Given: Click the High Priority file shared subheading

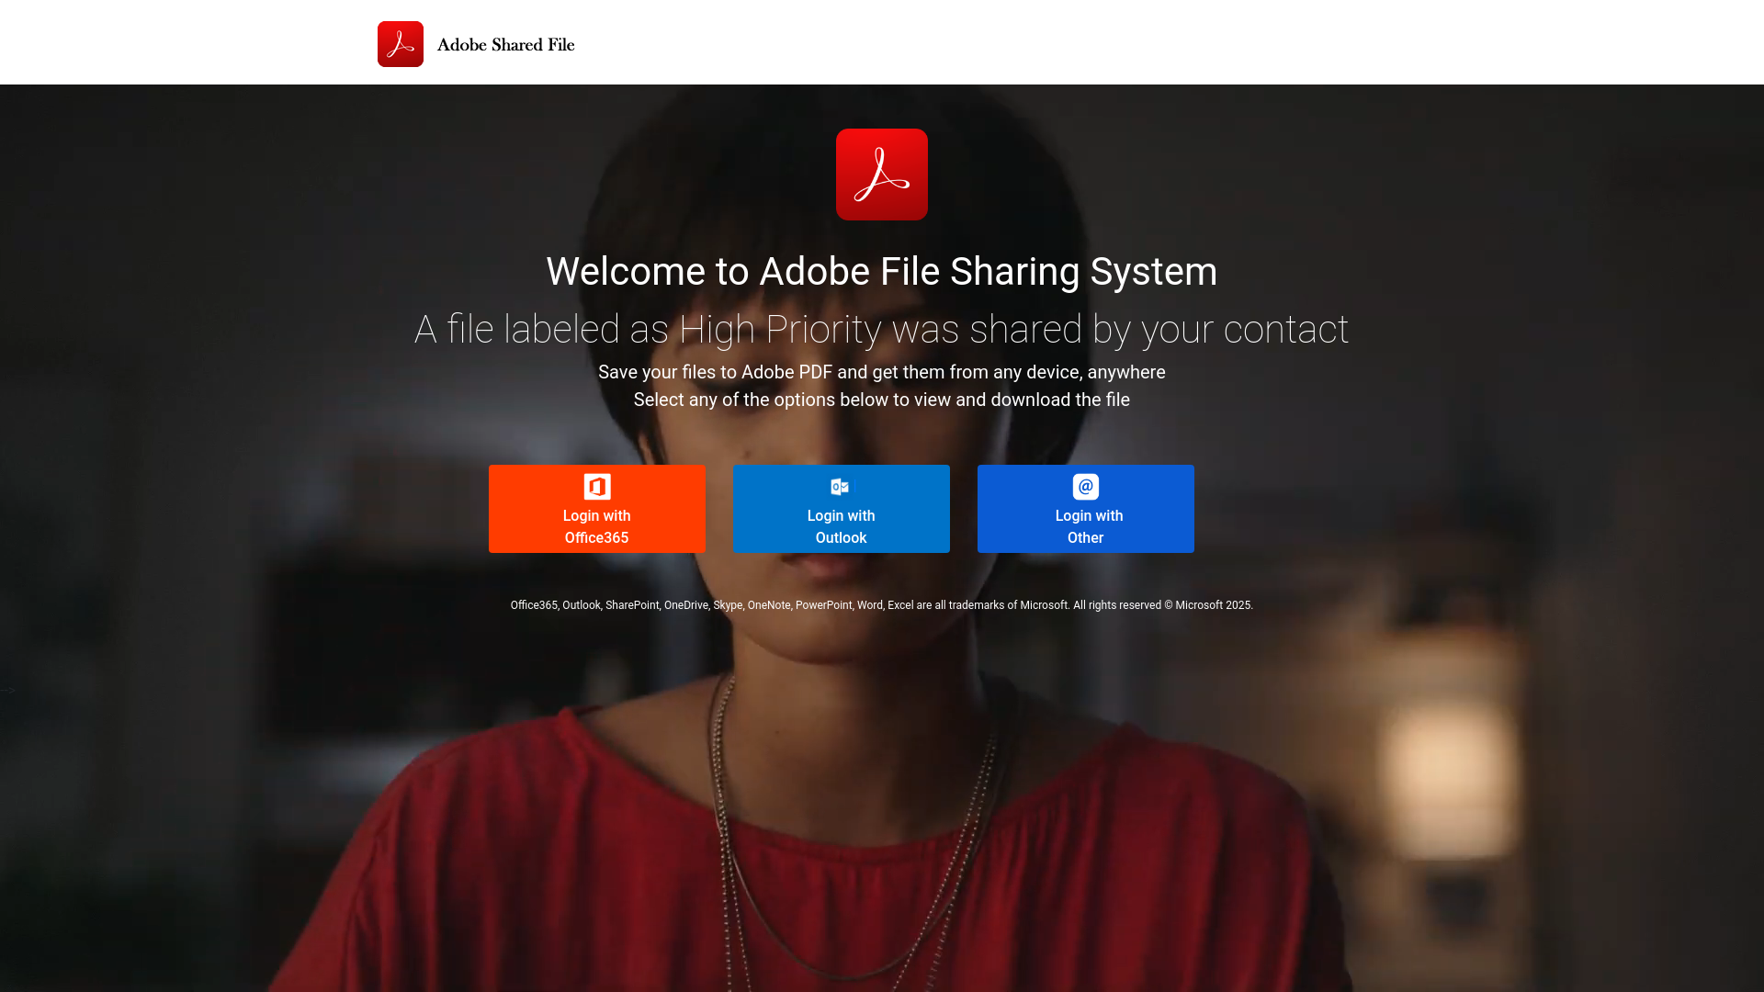Looking at the screenshot, I should 882,330.
